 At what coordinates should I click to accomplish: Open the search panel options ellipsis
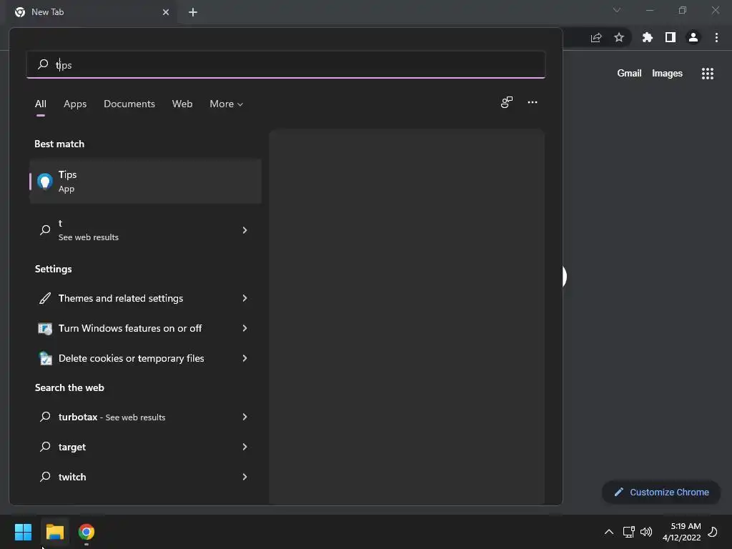(532, 102)
